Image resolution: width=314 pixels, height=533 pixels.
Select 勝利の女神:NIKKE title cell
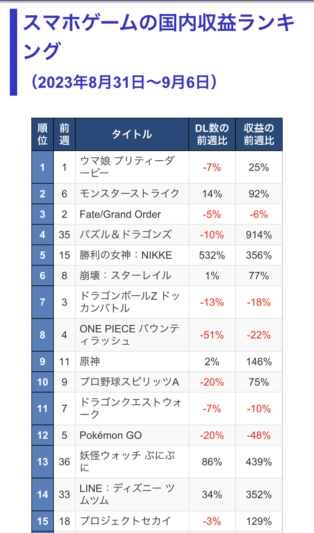point(132,255)
